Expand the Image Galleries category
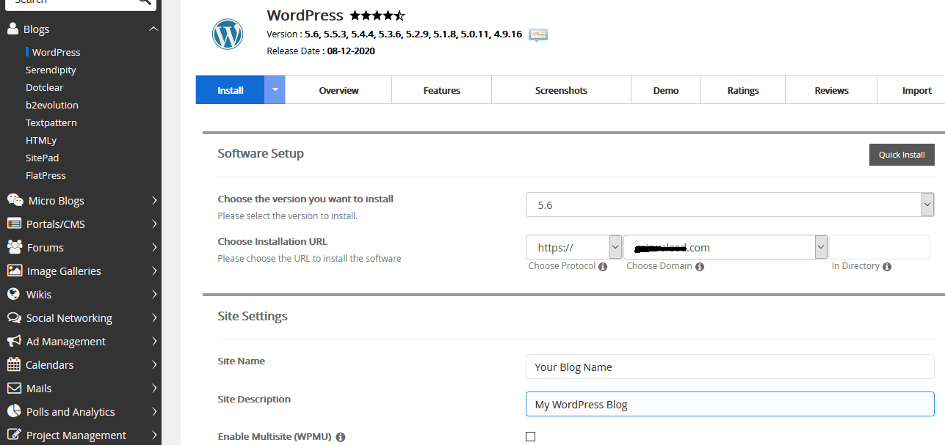This screenshot has height=445, width=945. tap(154, 271)
